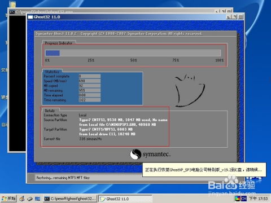Open the colorful display tray icon
Viewport: 271px width, 203px height.
click(x=238, y=198)
